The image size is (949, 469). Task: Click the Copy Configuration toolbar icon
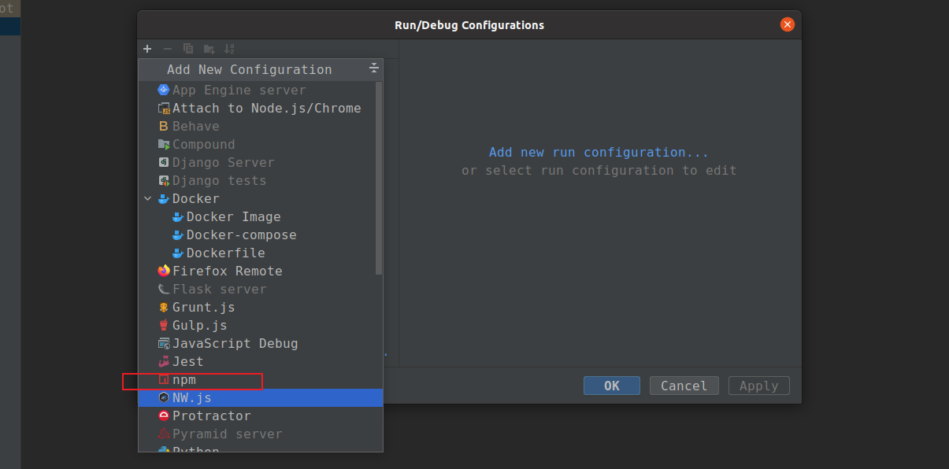(188, 49)
